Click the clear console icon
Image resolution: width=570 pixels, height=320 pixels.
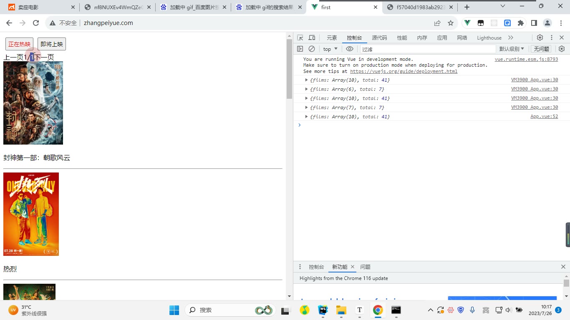click(312, 49)
